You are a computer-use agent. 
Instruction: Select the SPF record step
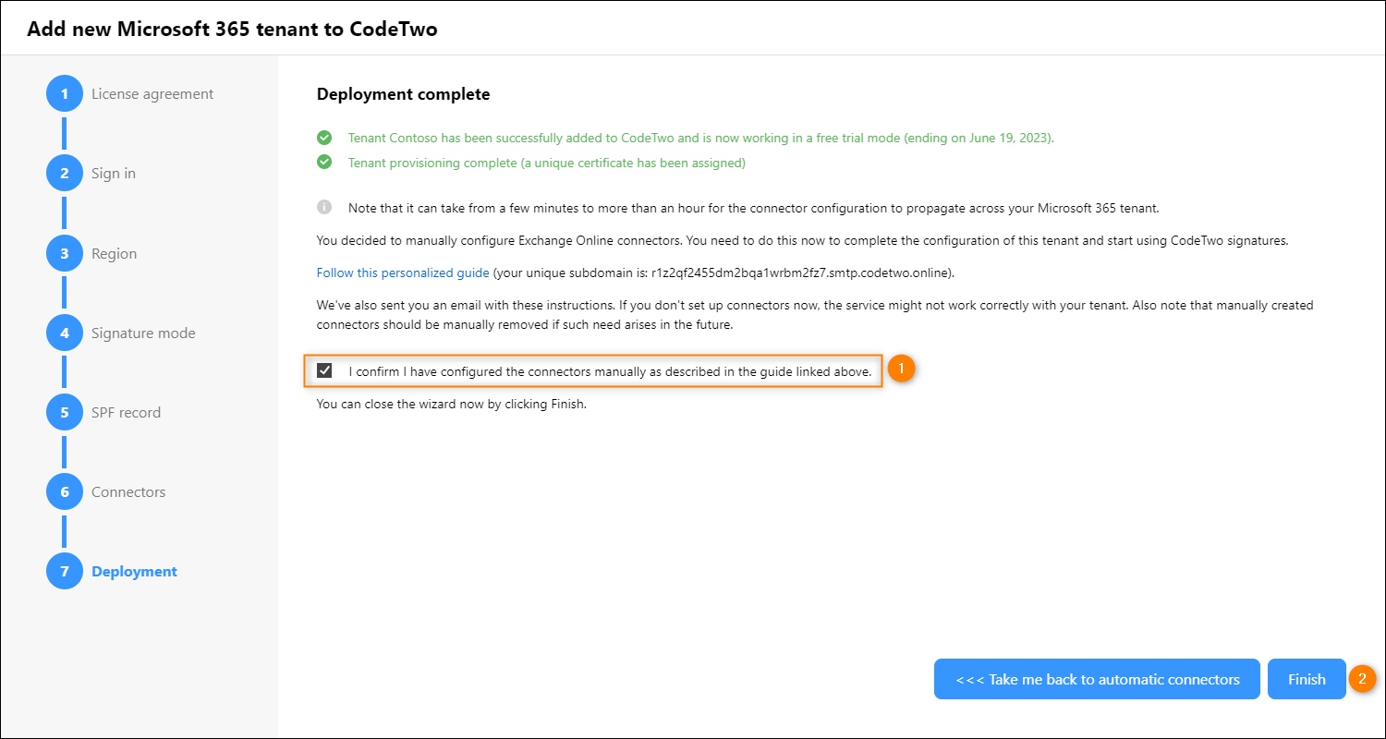tap(126, 412)
